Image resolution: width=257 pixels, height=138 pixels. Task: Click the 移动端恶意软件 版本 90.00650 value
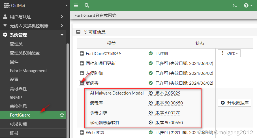point(169,123)
